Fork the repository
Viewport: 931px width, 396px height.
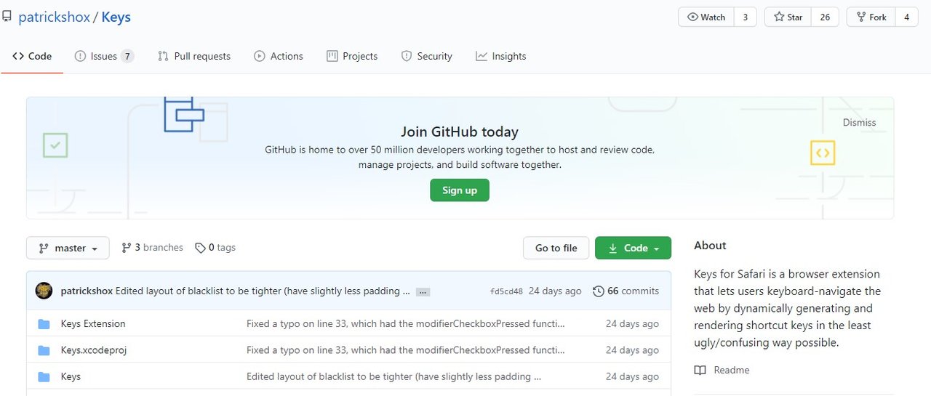point(871,17)
